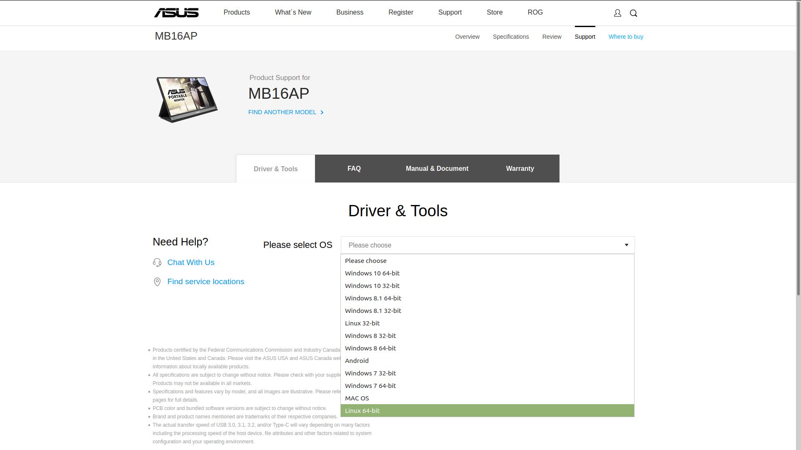Viewport: 801px width, 450px height.
Task: Click Find service locations link
Action: click(x=206, y=282)
